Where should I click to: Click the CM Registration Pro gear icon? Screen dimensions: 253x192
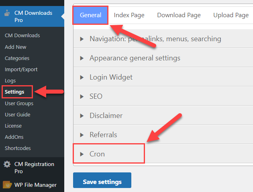[7, 164]
